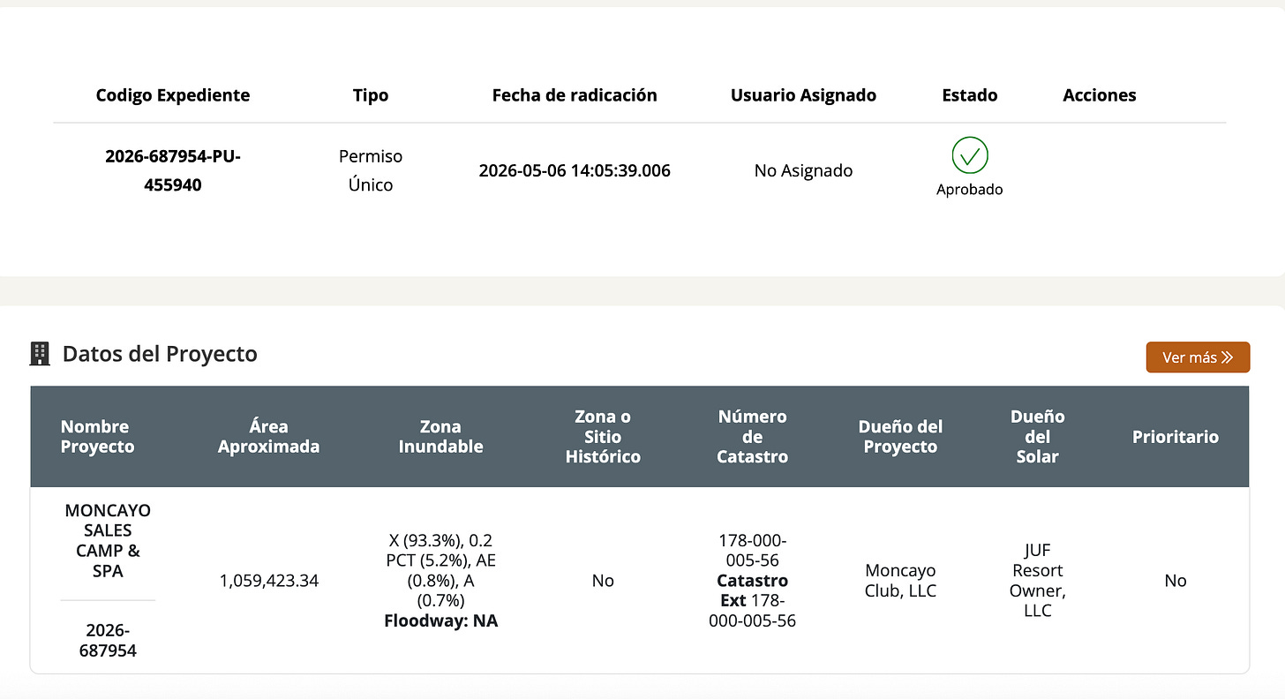Click the Prioritario column header
This screenshot has width=1285, height=699.
[1176, 437]
